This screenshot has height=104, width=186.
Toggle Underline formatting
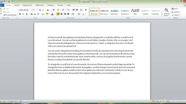coord(26,14)
